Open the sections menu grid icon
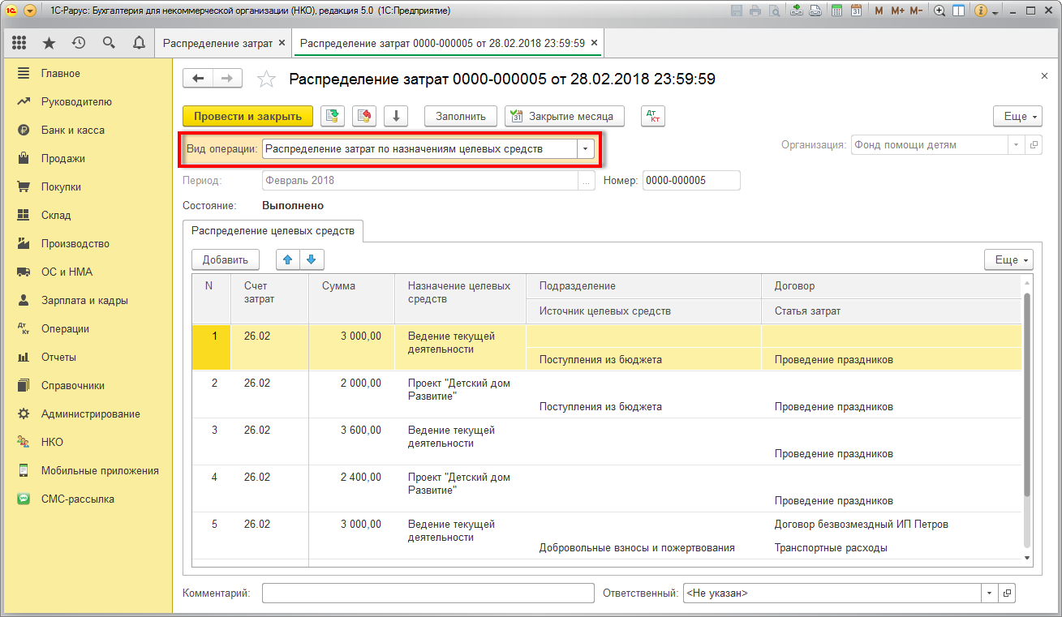The image size is (1062, 617). [19, 43]
